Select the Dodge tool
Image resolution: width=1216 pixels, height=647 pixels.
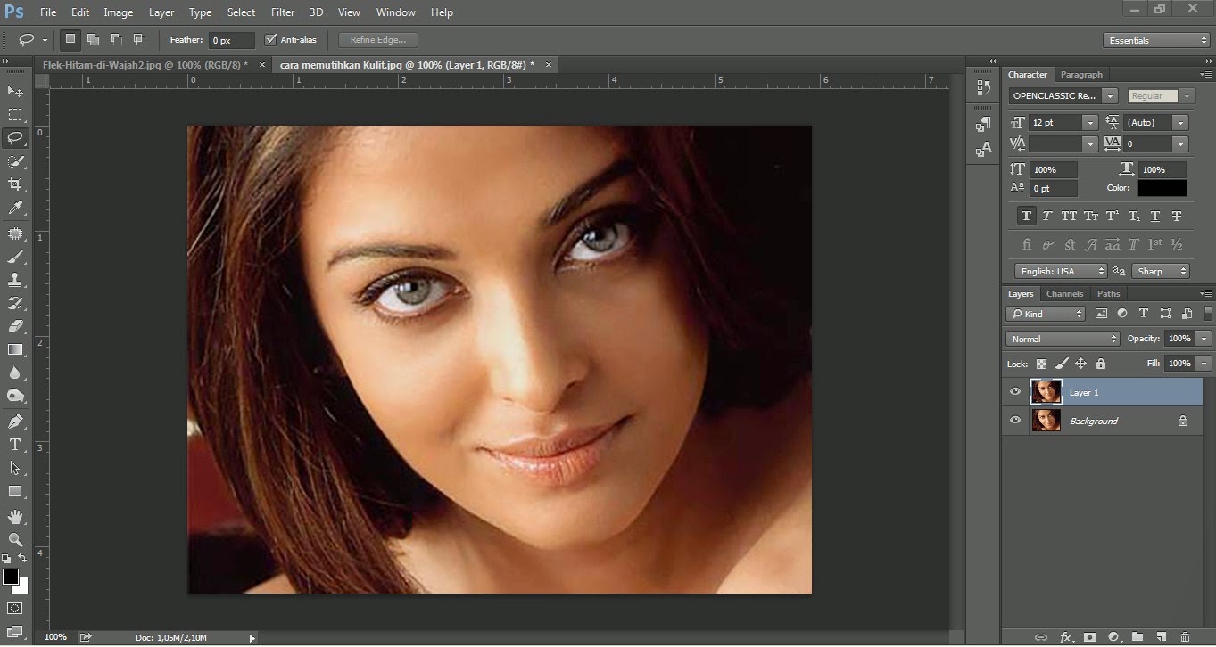click(x=15, y=396)
